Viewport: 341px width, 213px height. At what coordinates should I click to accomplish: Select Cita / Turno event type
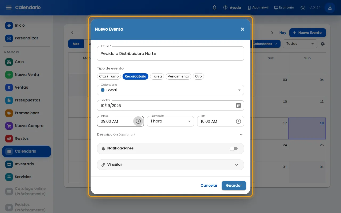click(x=109, y=76)
